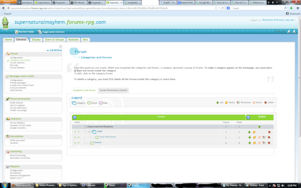The image size is (301, 188).
Task: Open the Misc admin tab
Action: 85,39
